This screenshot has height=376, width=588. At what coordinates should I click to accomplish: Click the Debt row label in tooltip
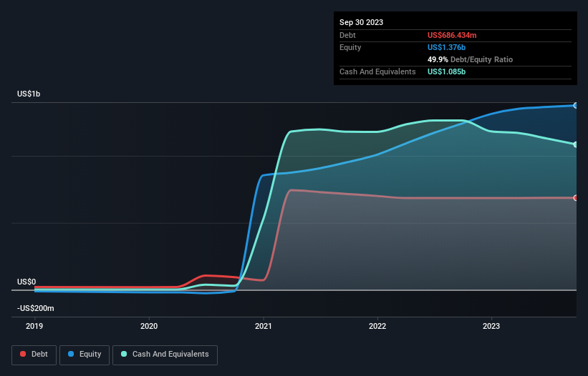click(x=347, y=35)
